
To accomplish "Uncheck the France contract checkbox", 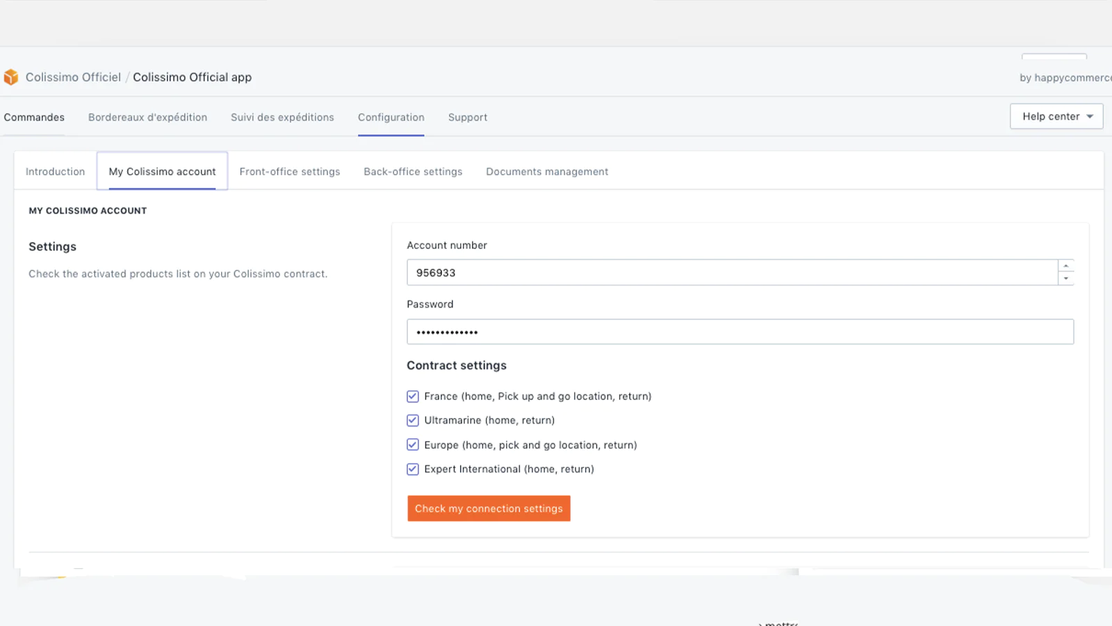I will (413, 396).
